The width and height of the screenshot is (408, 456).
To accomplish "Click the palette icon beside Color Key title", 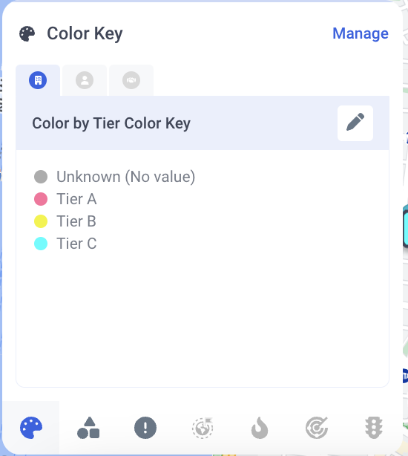I will [27, 33].
